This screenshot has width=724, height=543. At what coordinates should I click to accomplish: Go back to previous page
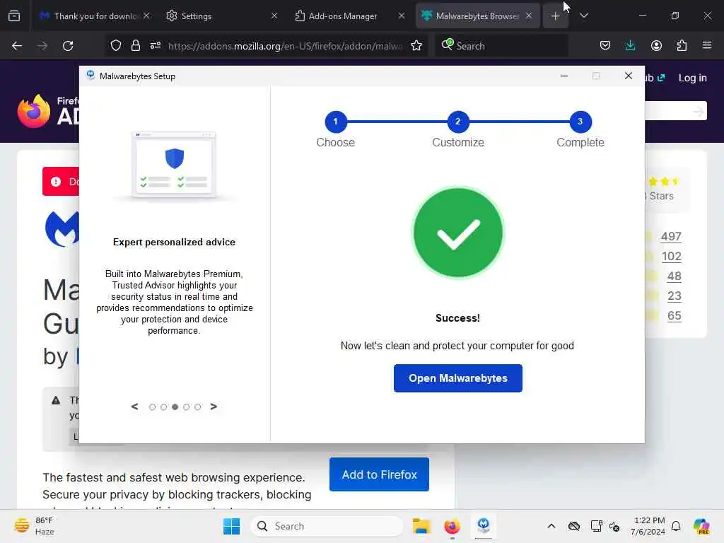click(x=17, y=46)
